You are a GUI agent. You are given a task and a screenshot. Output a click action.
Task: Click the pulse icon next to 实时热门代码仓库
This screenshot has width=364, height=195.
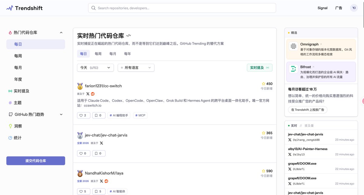tap(129, 36)
